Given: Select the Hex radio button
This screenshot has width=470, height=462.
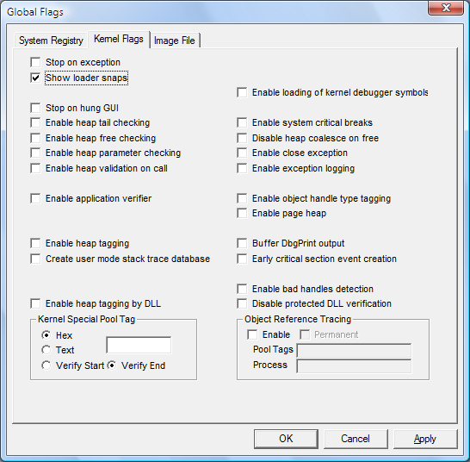Looking at the screenshot, I should pos(46,335).
